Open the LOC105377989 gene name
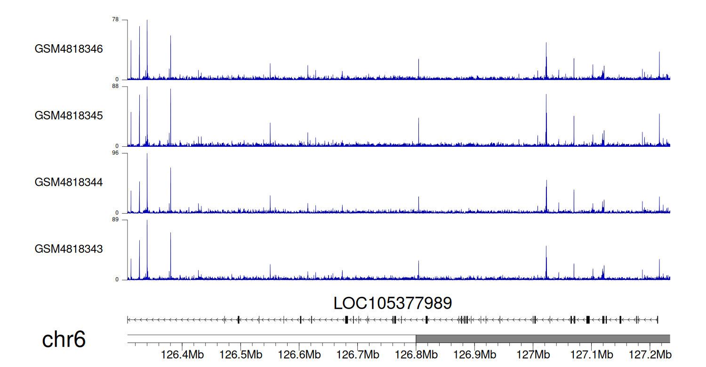706x367 pixels. [393, 303]
